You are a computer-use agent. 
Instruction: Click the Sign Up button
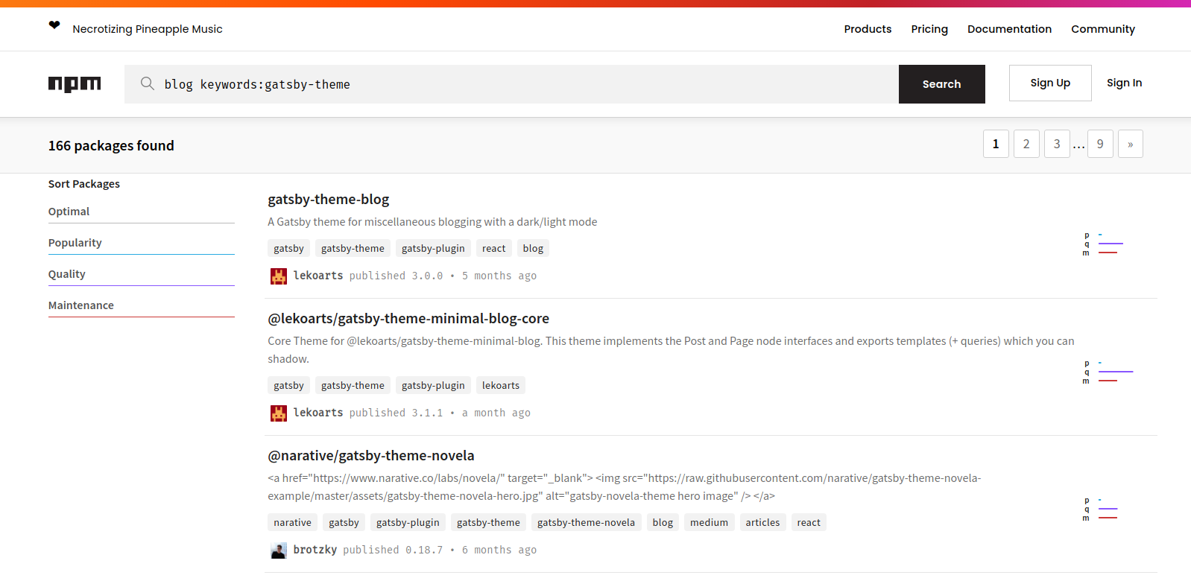tap(1050, 83)
